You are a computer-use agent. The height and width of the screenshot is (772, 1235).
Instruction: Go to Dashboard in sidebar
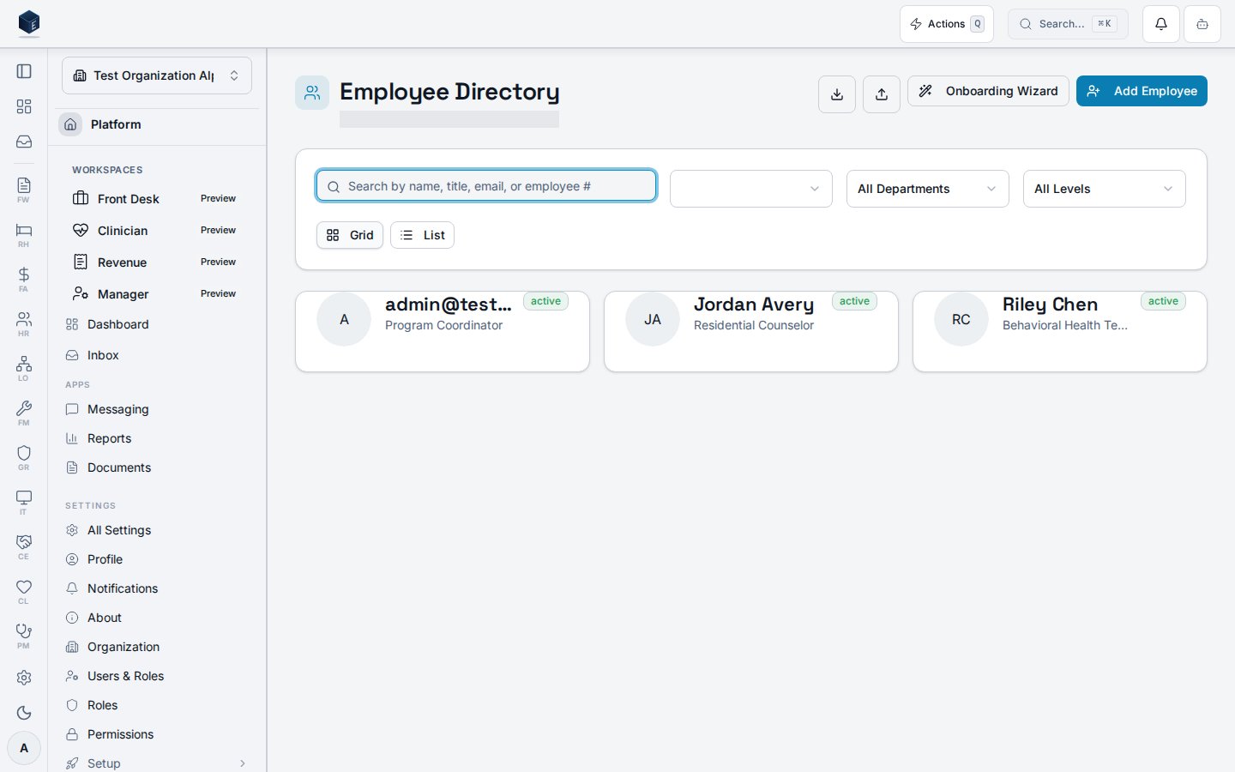point(157,324)
